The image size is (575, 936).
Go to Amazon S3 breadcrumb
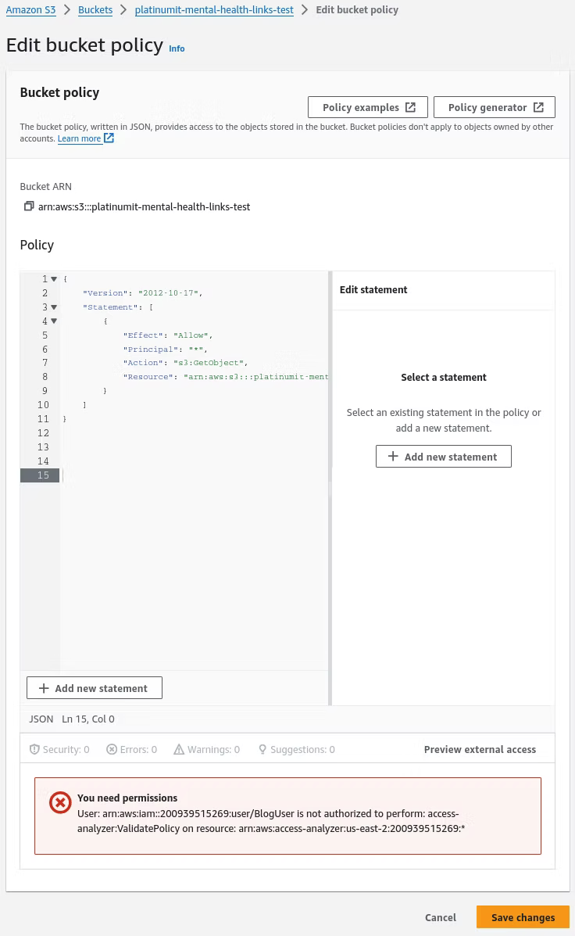pyautogui.click(x=31, y=10)
